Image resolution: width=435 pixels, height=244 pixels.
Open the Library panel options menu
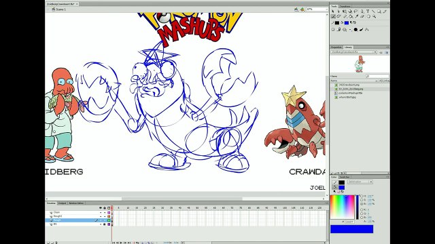point(387,47)
